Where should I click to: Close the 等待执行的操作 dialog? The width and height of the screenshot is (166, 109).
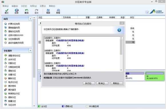122,23
